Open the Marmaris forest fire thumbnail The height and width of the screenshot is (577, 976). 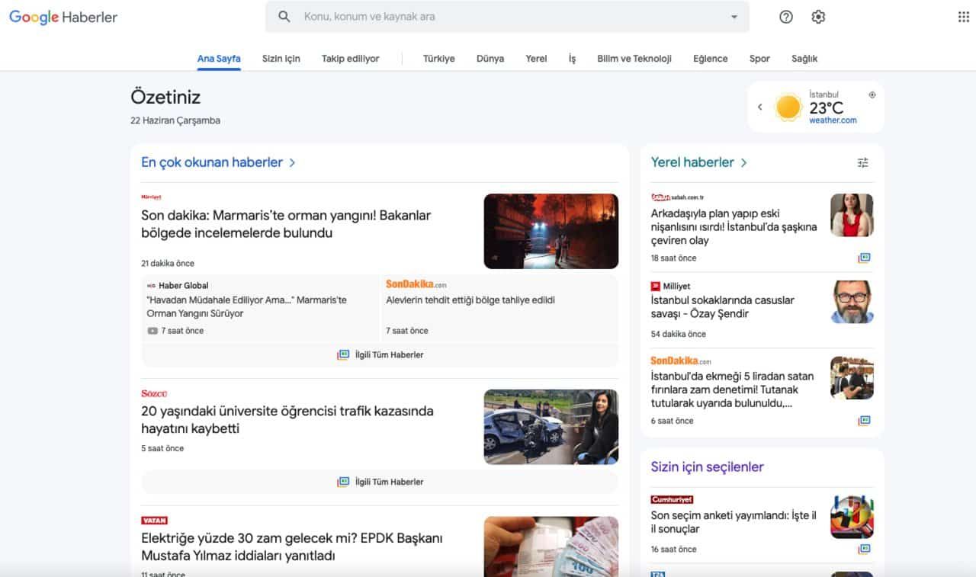(x=551, y=231)
